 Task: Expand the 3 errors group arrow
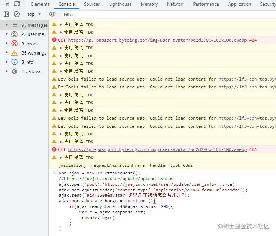(7, 43)
